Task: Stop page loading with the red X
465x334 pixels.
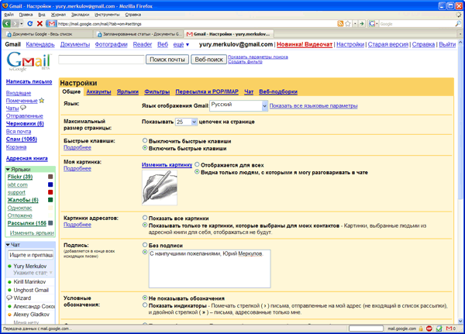Action: click(40, 23)
